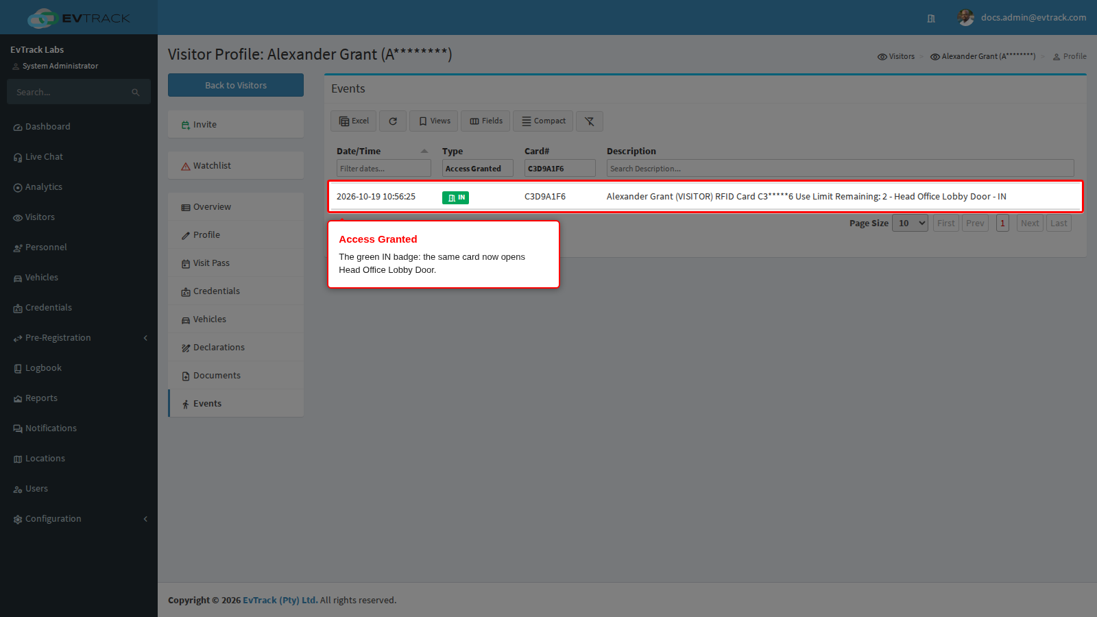Viewport: 1097px width, 617px height.
Task: Open docs.admin user avatar menu
Action: click(x=966, y=18)
